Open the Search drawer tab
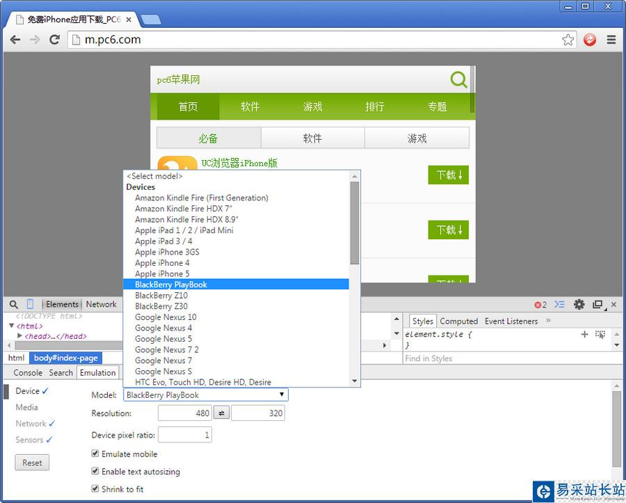Image resolution: width=626 pixels, height=503 pixels. (x=61, y=372)
